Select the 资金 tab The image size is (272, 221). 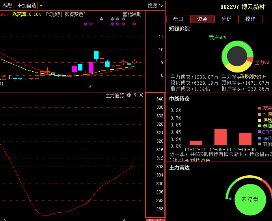click(202, 19)
